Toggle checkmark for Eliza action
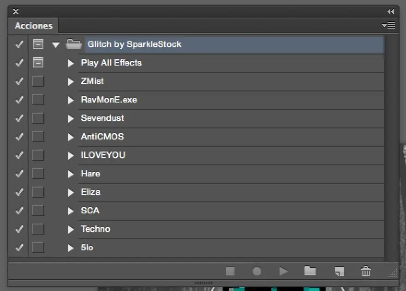The image size is (406, 291). coord(19,192)
